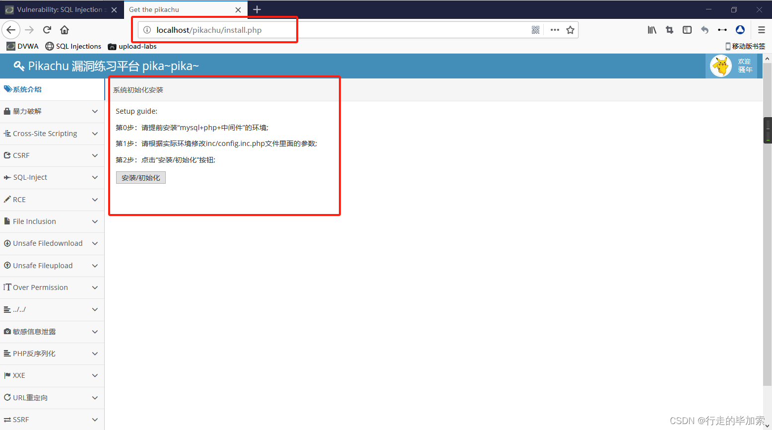This screenshot has height=430, width=772.
Task: Open the XXE menu item
Action: tap(52, 375)
